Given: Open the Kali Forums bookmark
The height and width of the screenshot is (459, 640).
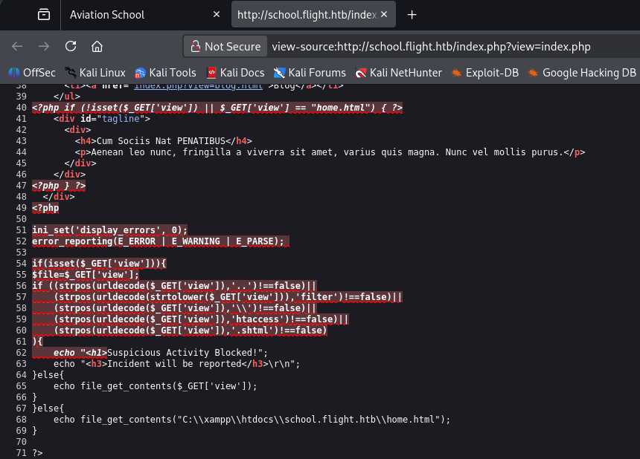Looking at the screenshot, I should (310, 72).
